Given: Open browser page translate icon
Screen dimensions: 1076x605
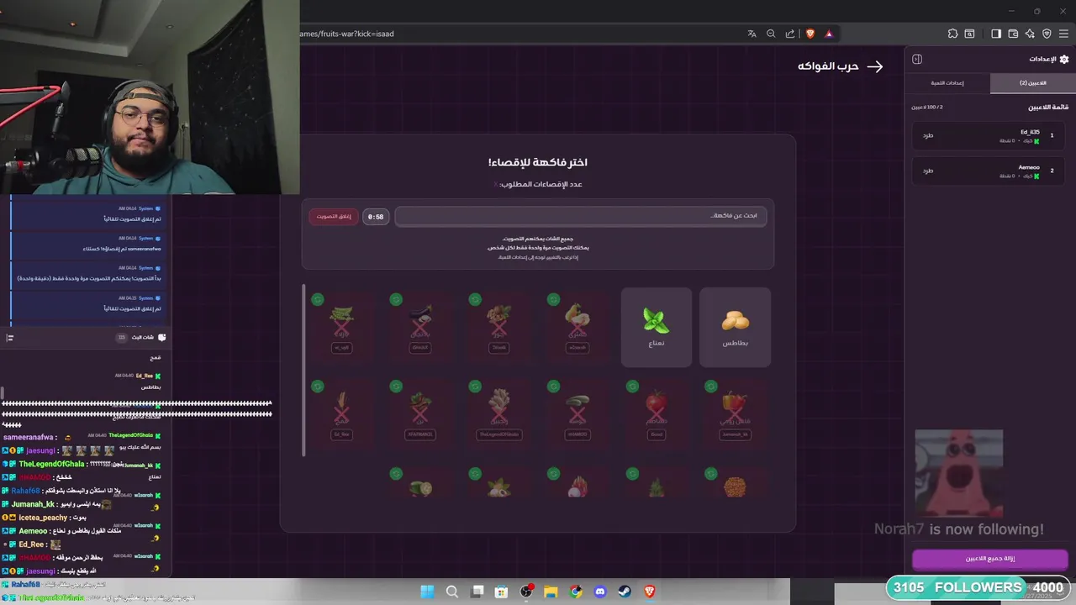Looking at the screenshot, I should coord(752,34).
